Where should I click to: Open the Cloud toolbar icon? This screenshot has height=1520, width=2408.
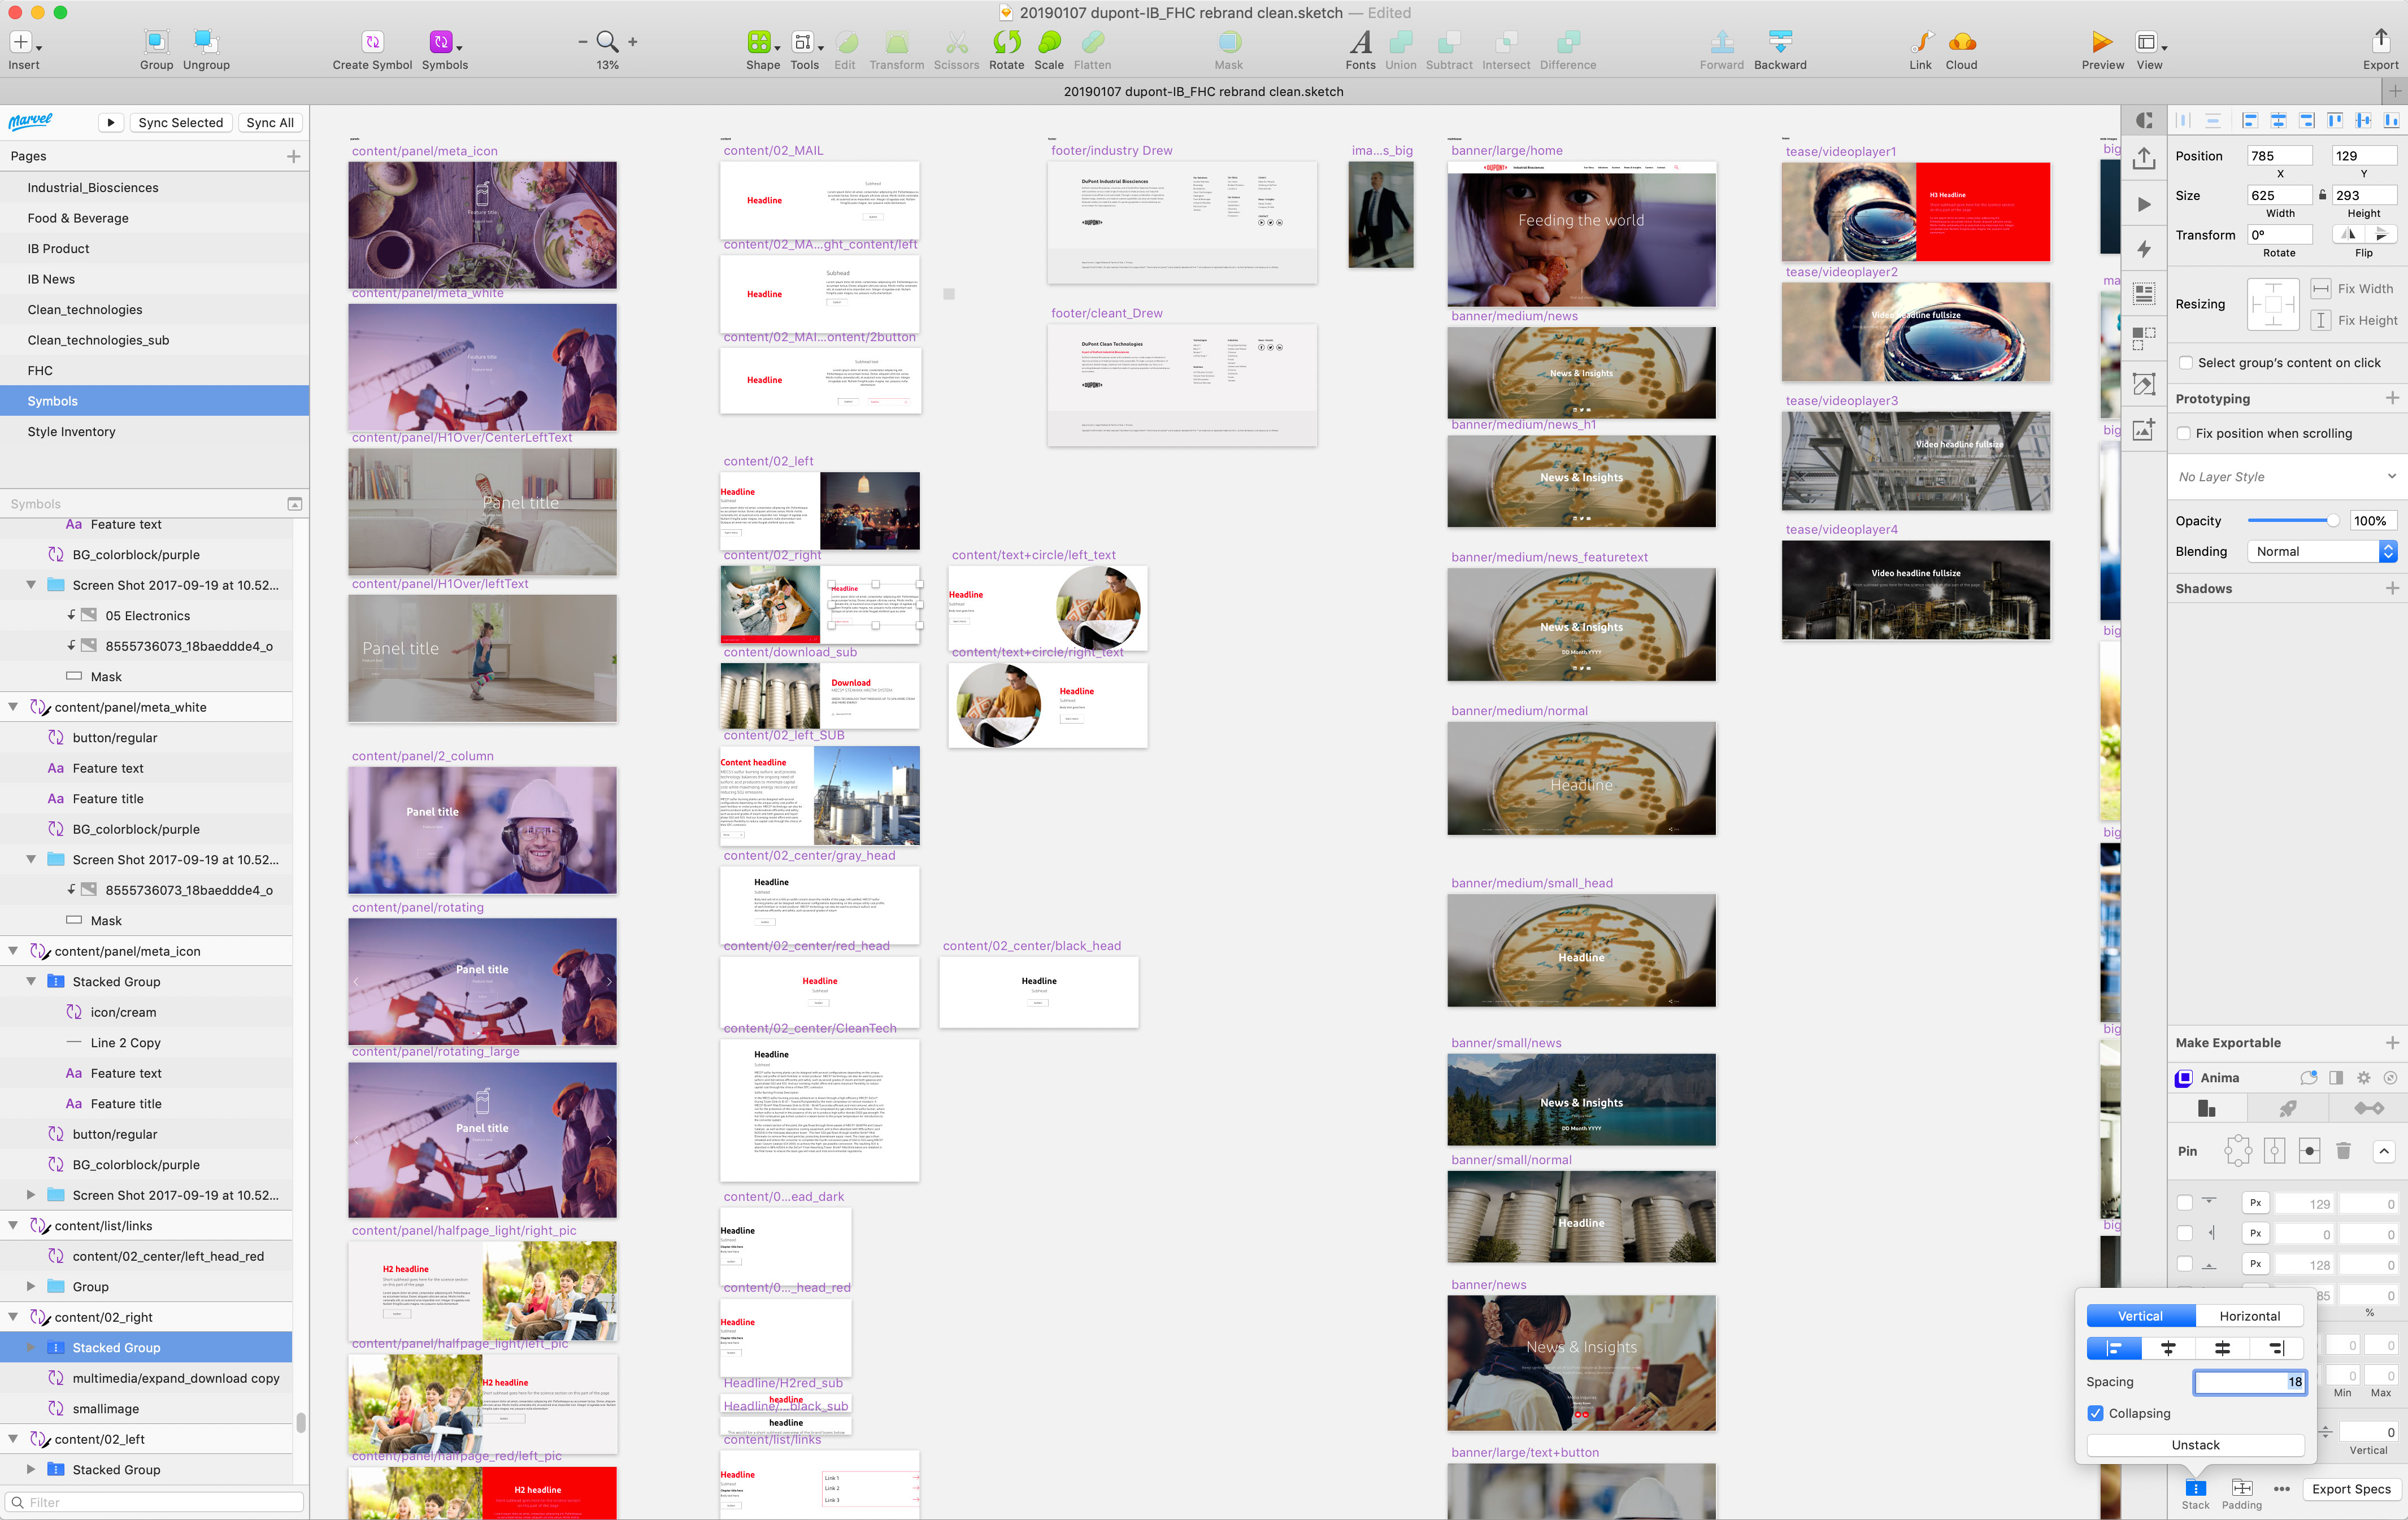(1961, 42)
